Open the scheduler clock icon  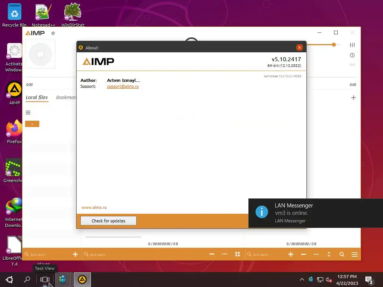(352, 55)
